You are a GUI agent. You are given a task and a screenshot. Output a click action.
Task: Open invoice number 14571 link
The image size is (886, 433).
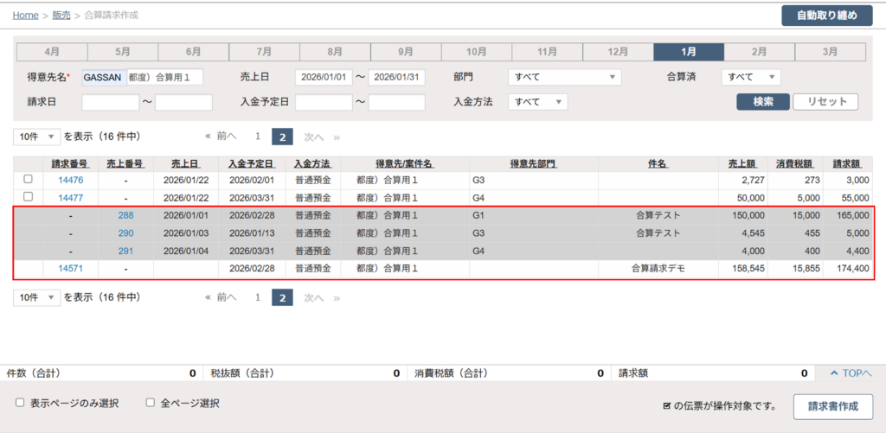(70, 269)
